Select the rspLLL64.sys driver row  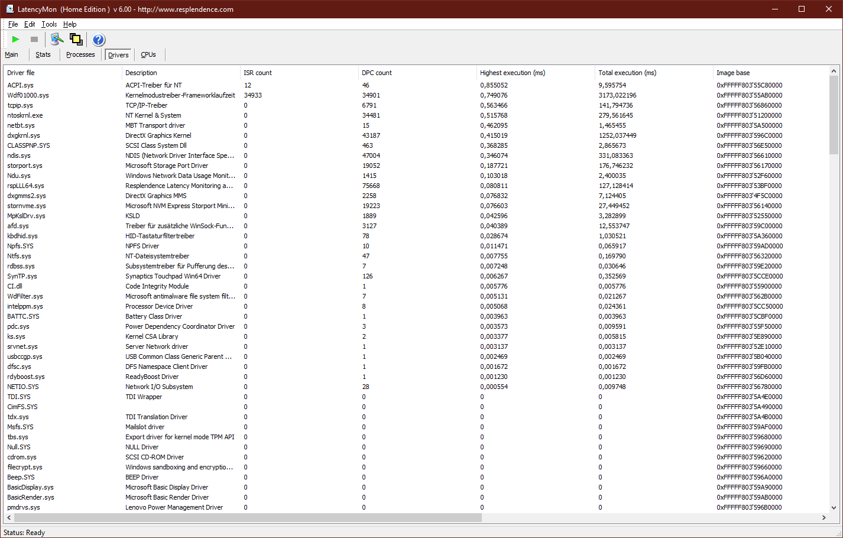pyautogui.click(x=416, y=186)
